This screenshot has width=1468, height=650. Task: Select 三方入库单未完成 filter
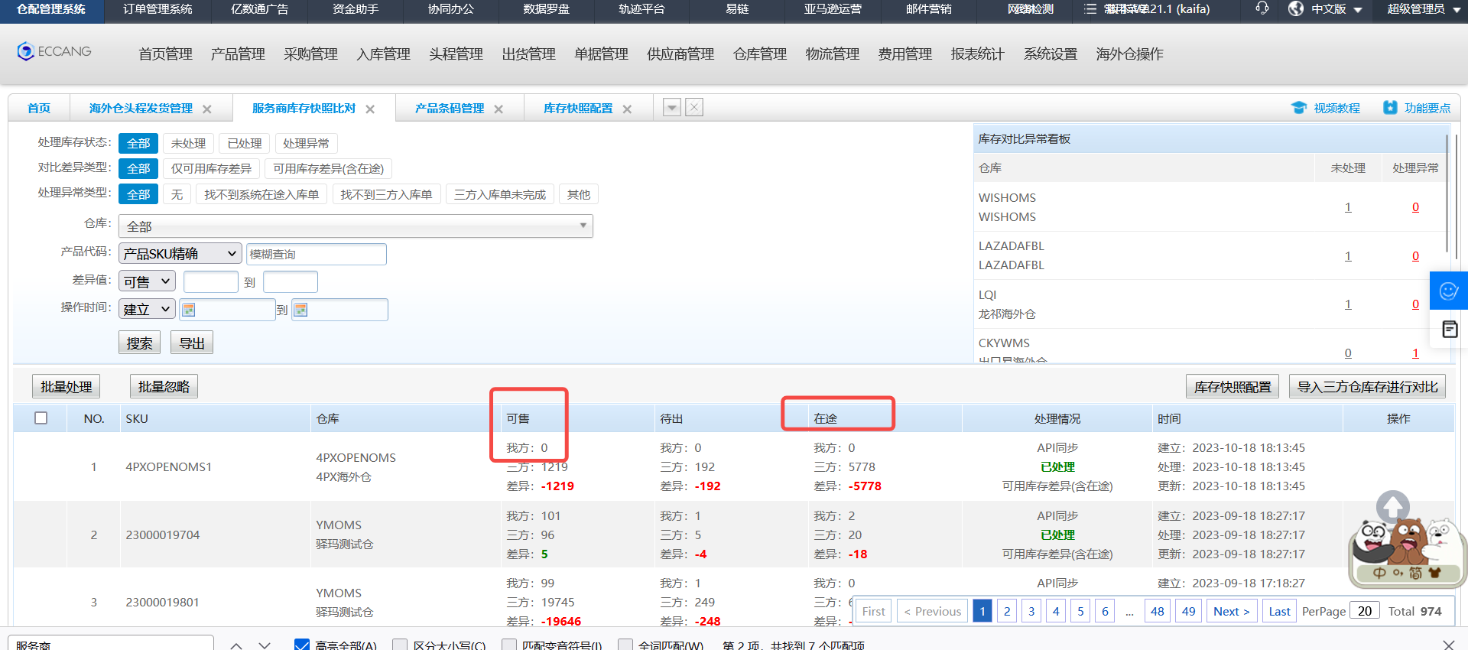(x=500, y=194)
